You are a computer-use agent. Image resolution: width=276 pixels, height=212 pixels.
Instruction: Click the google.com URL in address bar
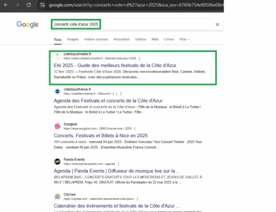coord(136,5)
